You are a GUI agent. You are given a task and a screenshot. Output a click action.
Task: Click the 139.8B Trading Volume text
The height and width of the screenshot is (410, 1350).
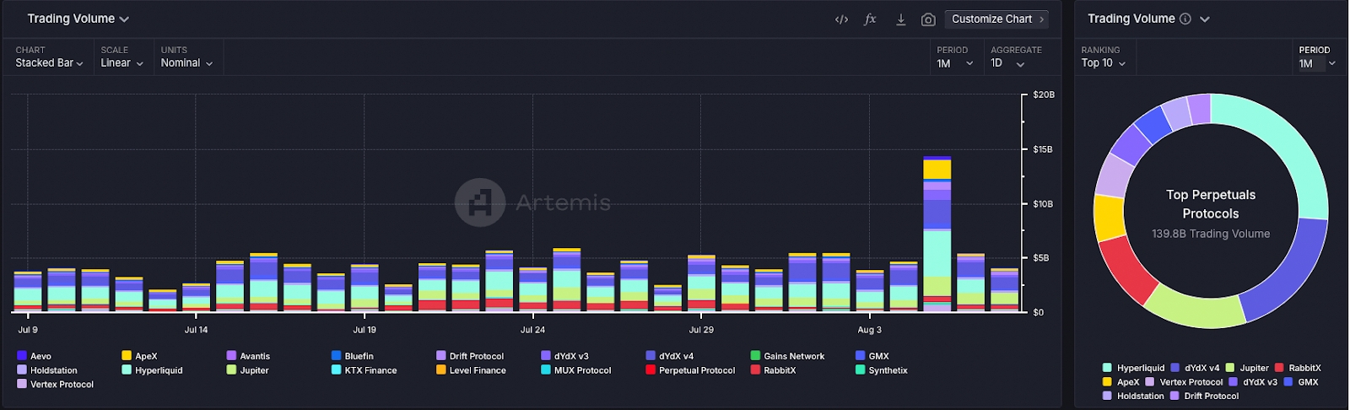(1211, 234)
